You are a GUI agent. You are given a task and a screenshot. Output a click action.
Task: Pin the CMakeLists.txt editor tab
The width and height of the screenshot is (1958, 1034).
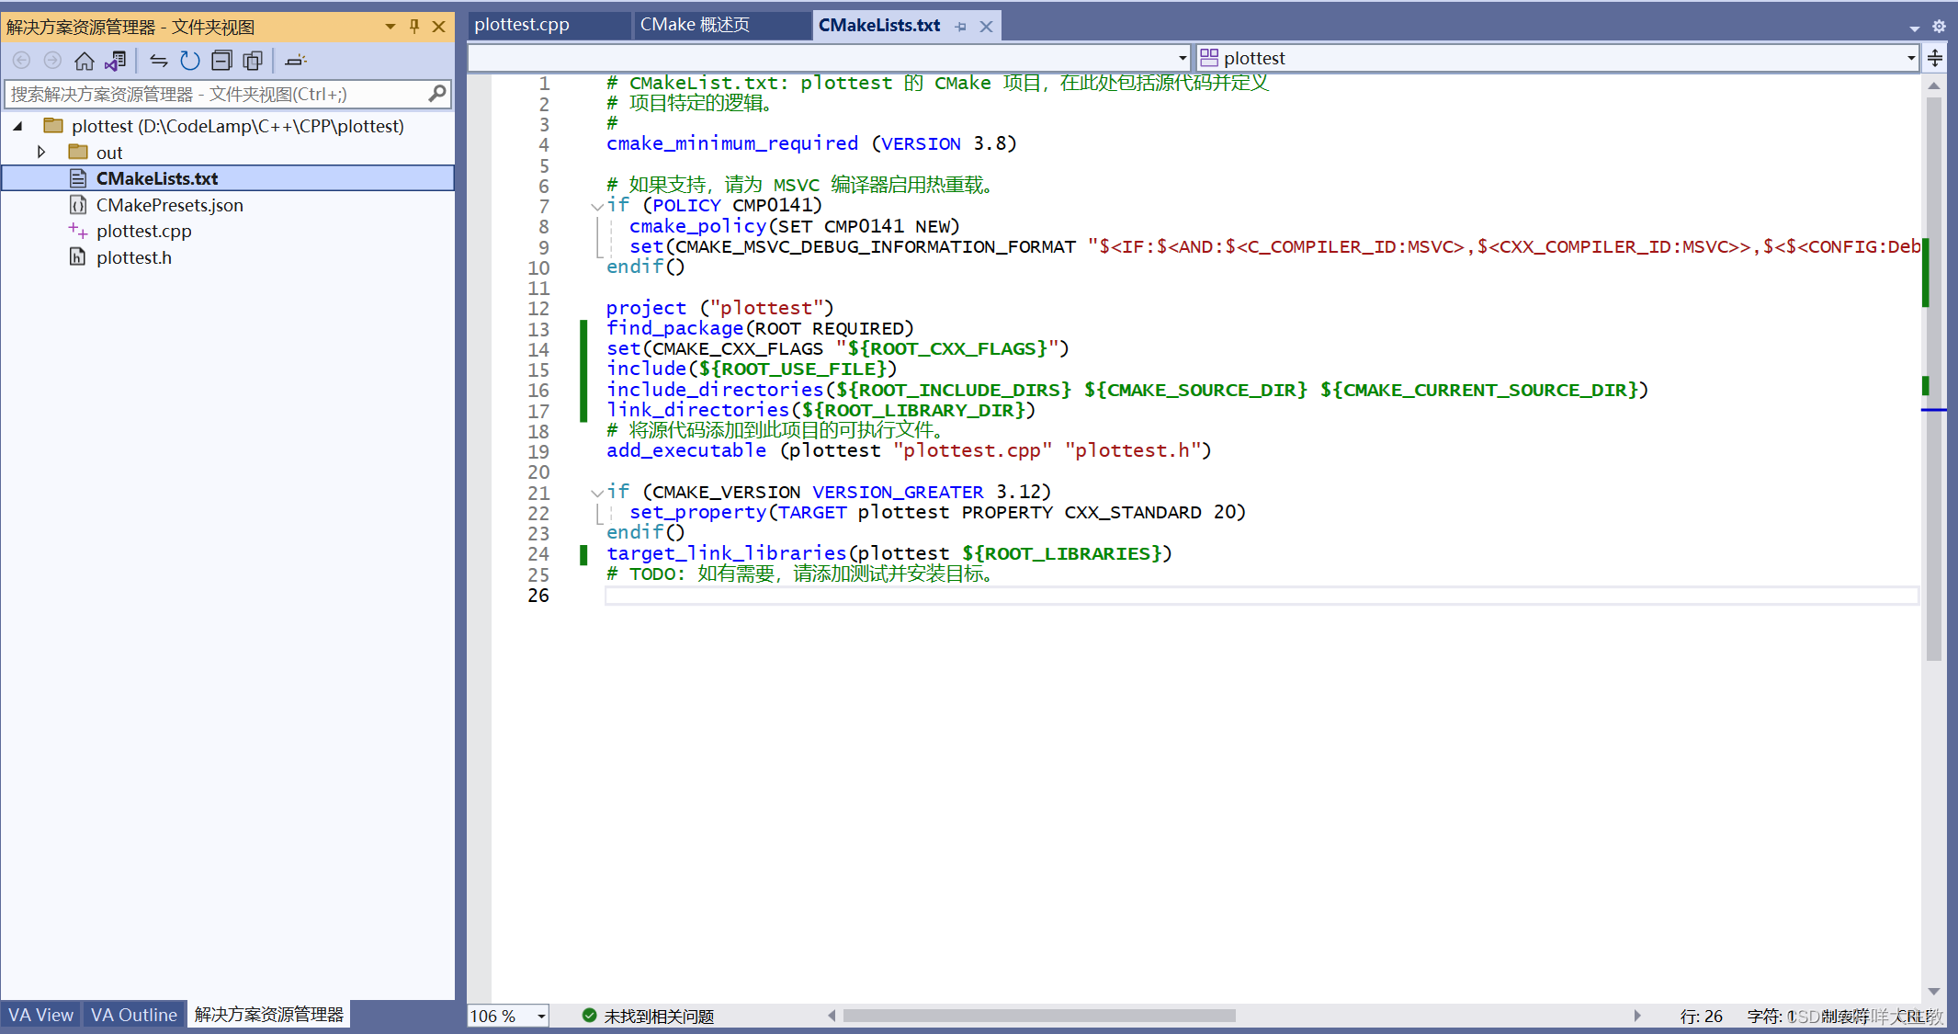click(961, 26)
